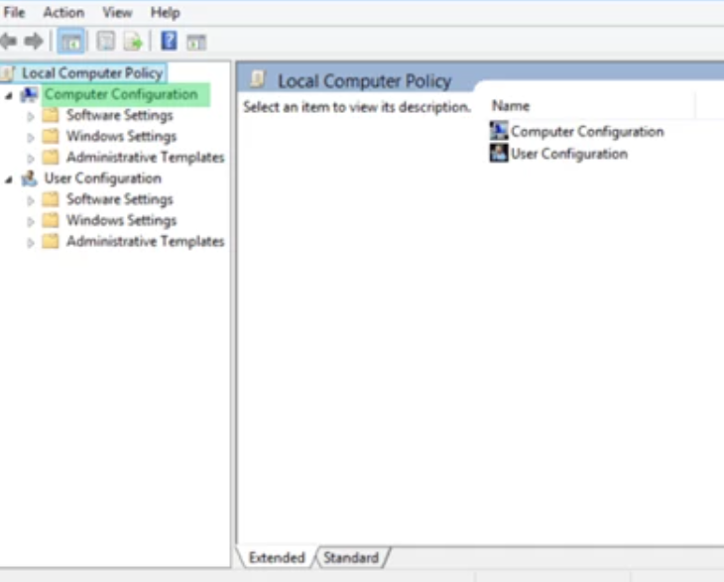The height and width of the screenshot is (582, 724).
Task: Click the Properties toolbar icon
Action: pos(106,42)
